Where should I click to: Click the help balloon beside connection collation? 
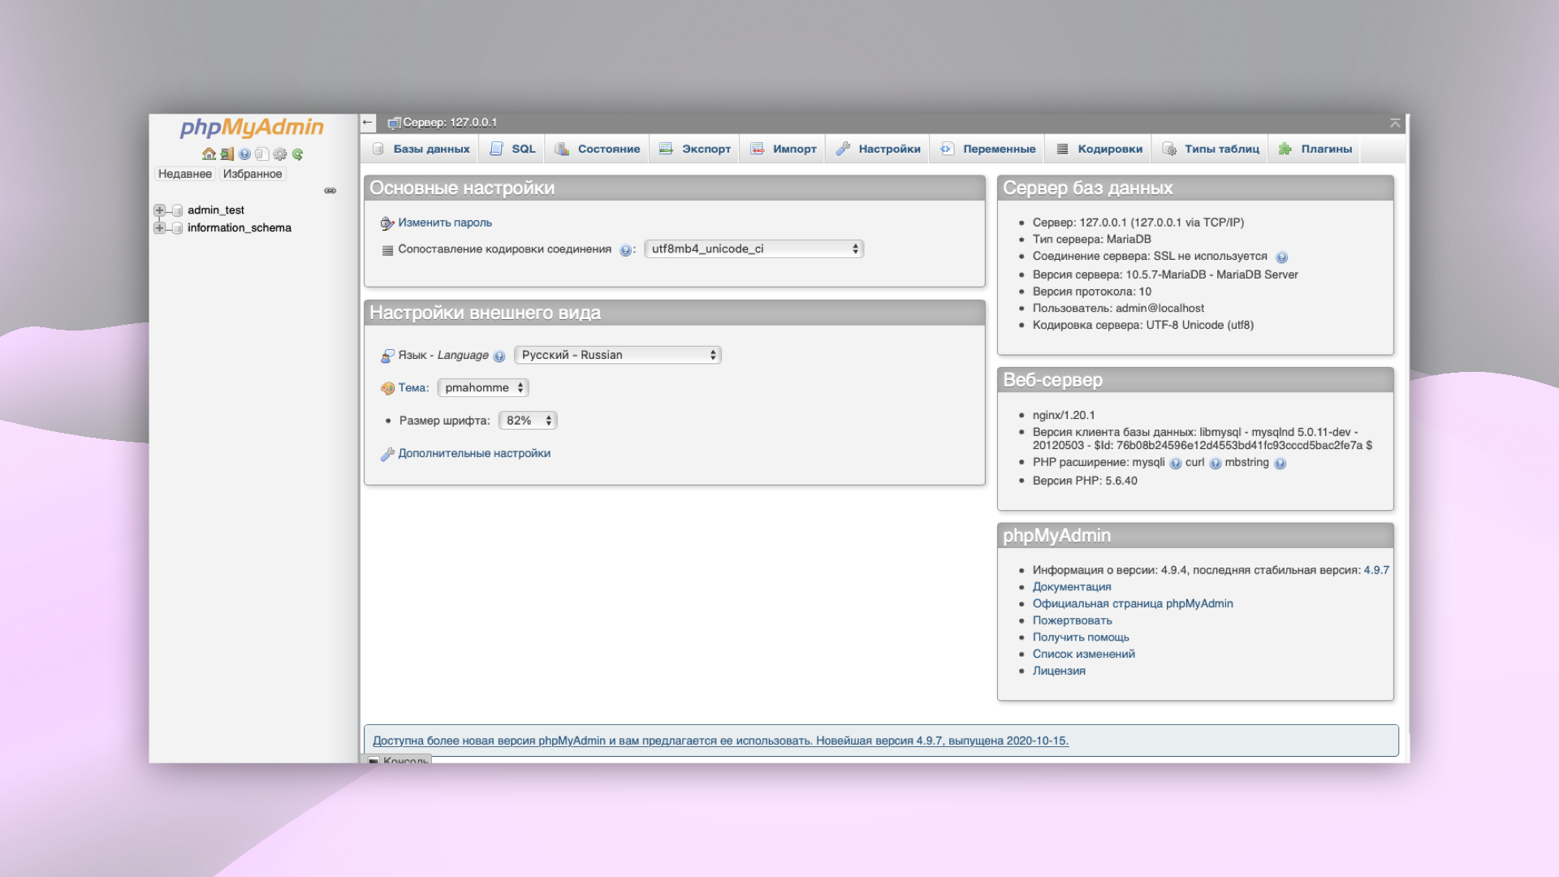click(x=624, y=249)
